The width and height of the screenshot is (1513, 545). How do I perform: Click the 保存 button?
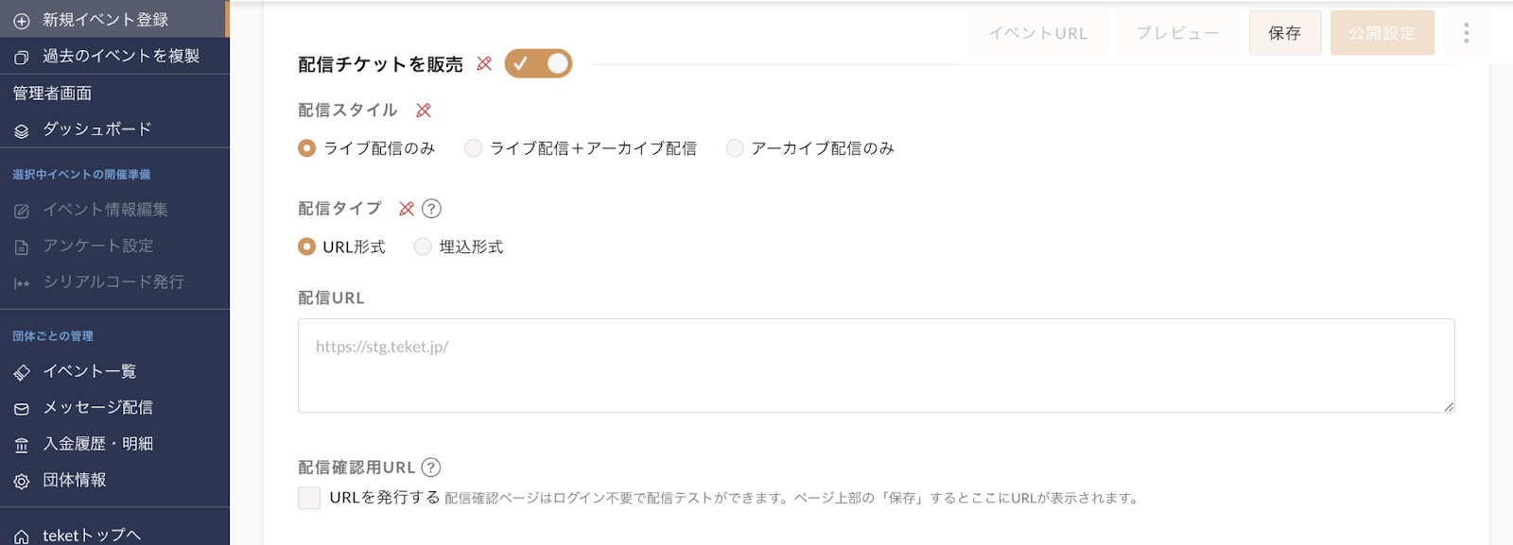coord(1285,33)
